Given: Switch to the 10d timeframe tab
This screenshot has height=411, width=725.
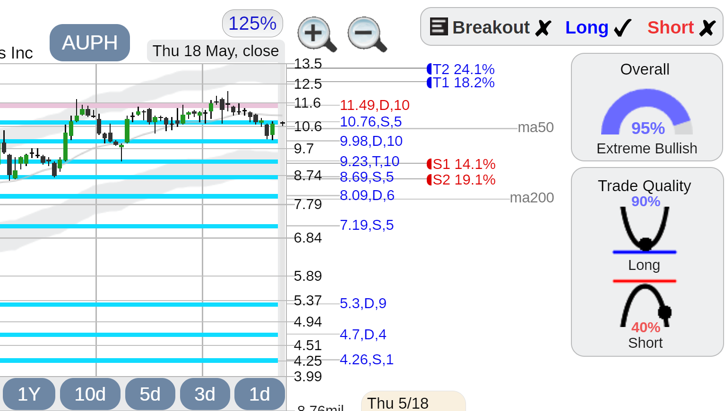Looking at the screenshot, I should [90, 394].
